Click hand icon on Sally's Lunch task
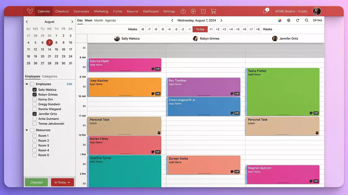 (159, 133)
